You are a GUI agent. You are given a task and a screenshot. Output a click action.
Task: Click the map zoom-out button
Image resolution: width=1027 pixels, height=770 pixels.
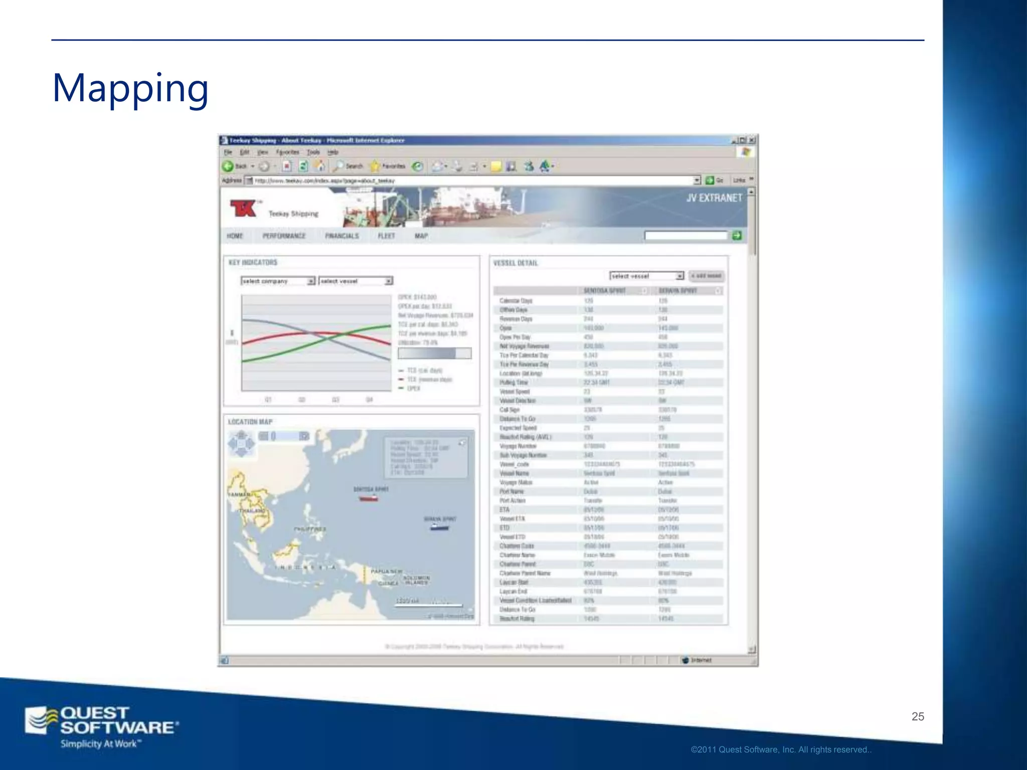[x=263, y=437]
